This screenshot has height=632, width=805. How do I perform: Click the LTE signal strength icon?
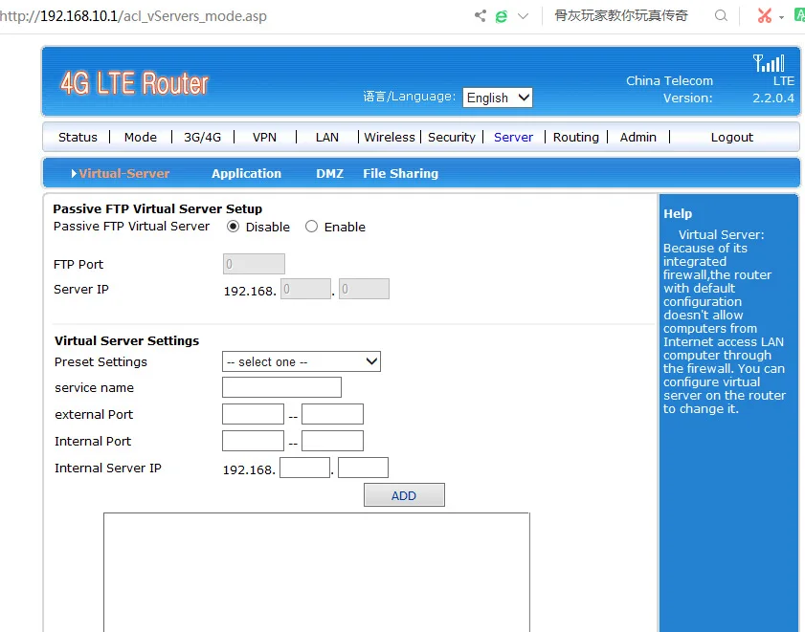pyautogui.click(x=769, y=63)
